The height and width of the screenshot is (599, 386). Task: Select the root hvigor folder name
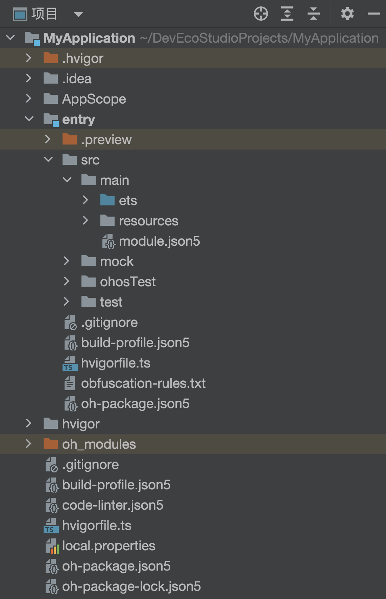pyautogui.click(x=81, y=424)
